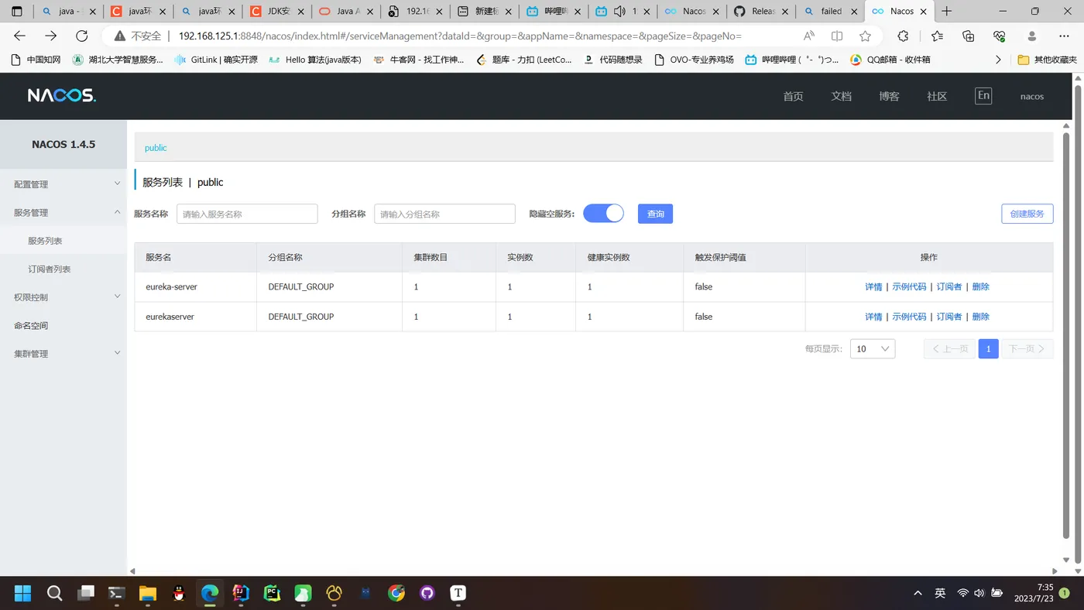1084x610 pixels.
Task: Collapse the 服务管理 sidebar menu
Action: tap(63, 212)
